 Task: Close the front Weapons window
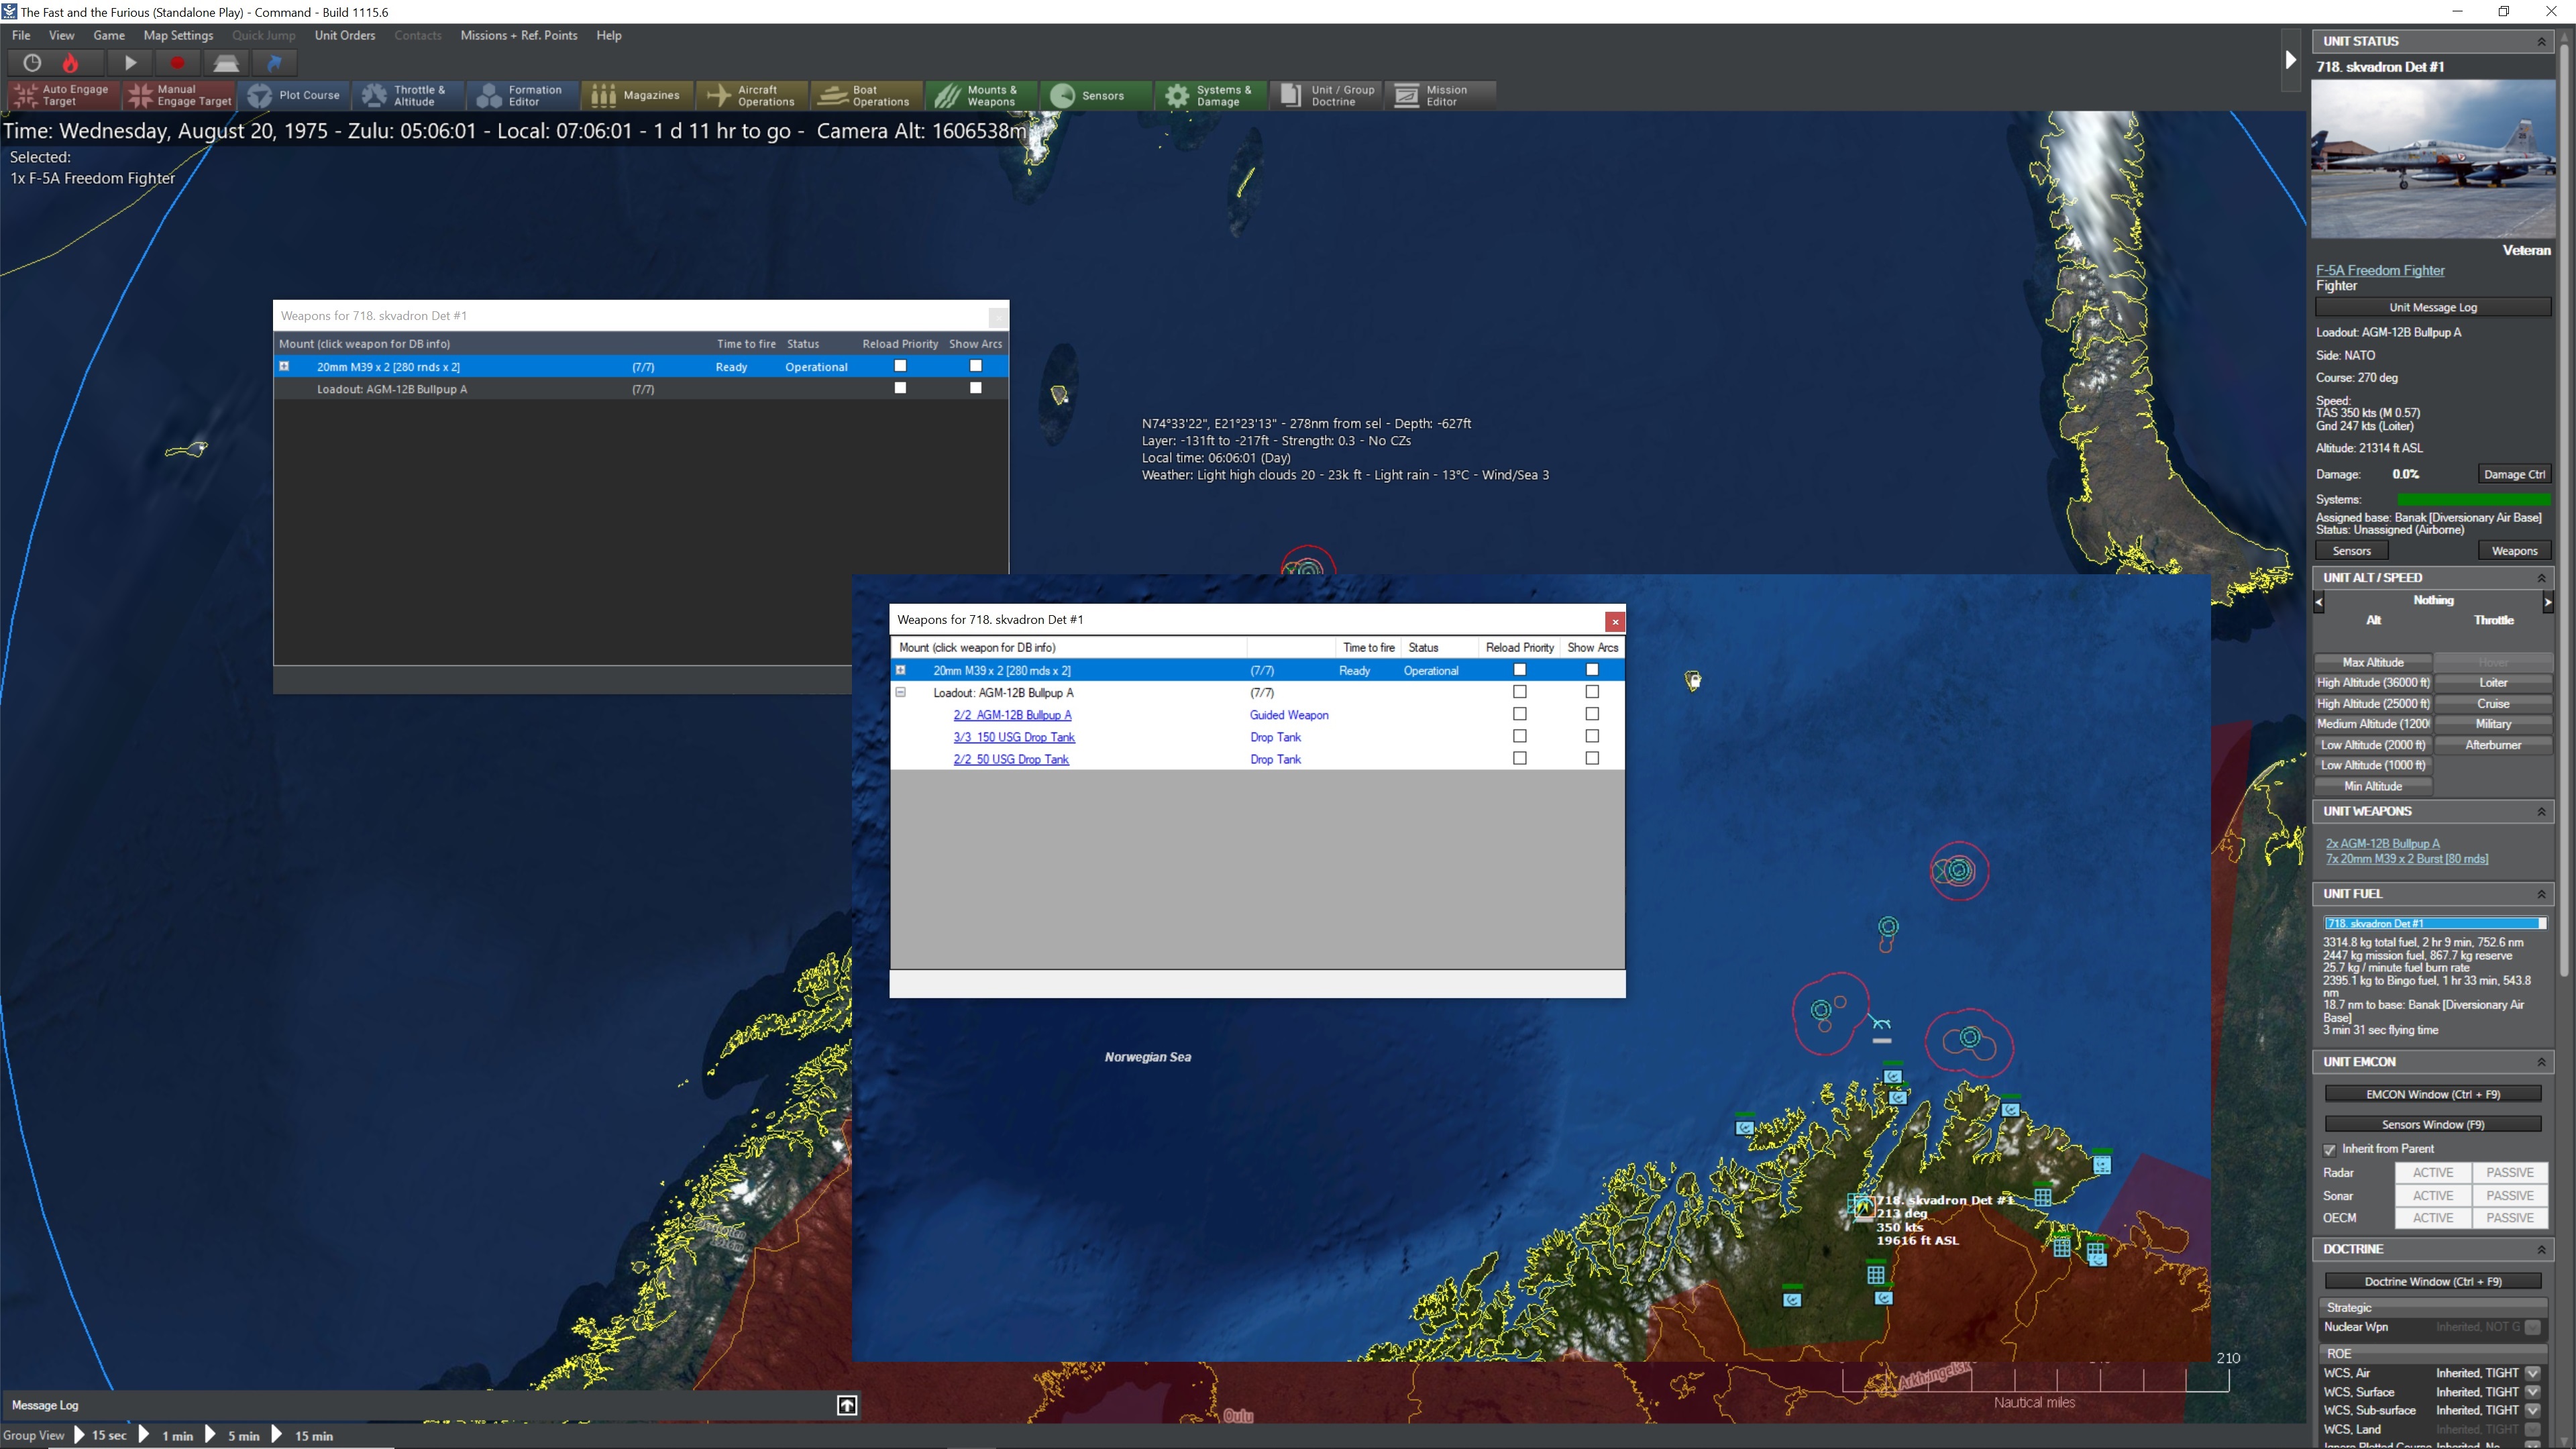(x=1614, y=621)
